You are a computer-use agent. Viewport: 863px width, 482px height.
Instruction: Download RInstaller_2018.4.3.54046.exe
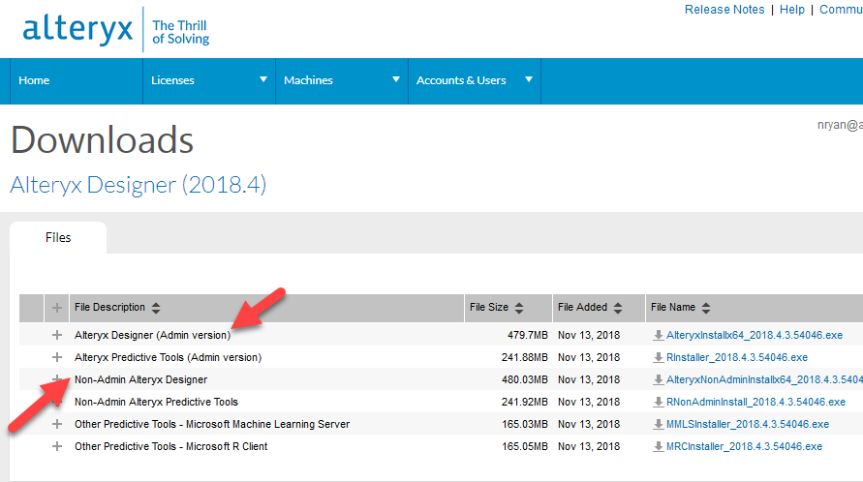pos(737,358)
